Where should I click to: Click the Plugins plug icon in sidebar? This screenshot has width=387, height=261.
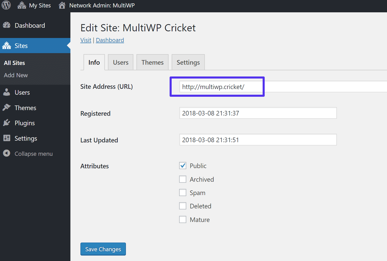pos(7,123)
